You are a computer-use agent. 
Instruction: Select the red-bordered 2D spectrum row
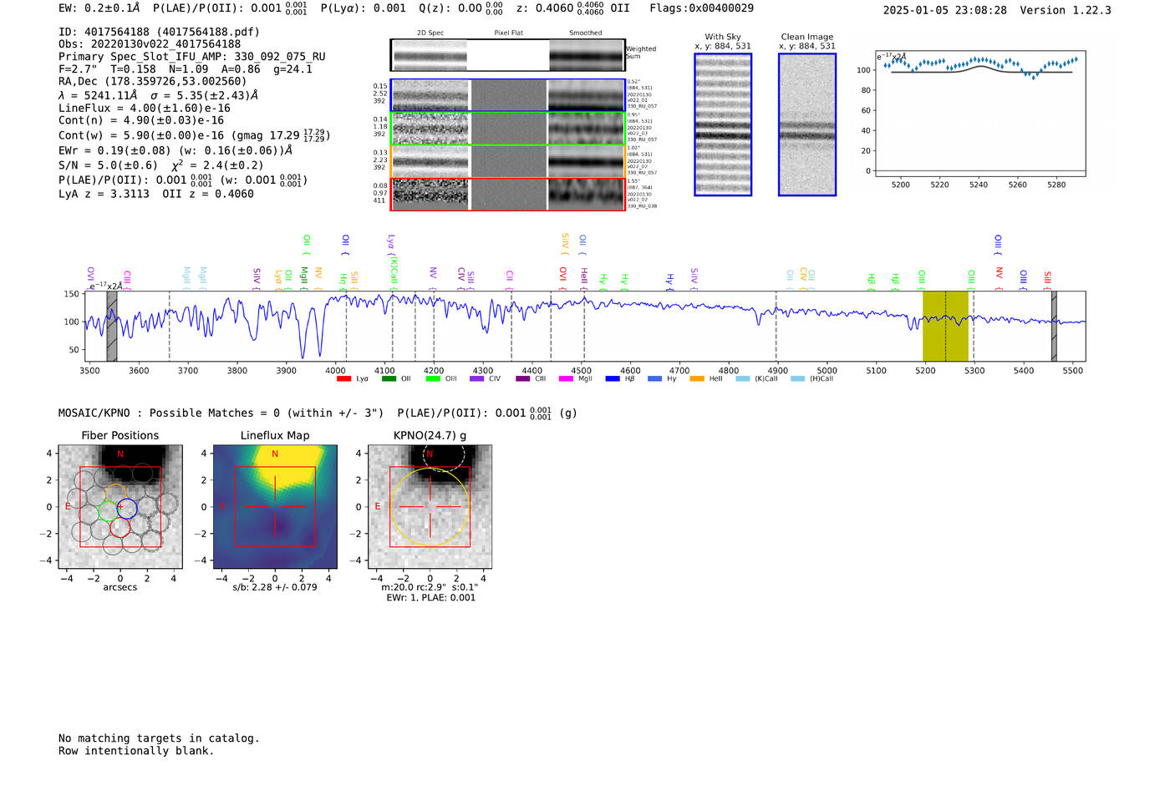[x=508, y=195]
